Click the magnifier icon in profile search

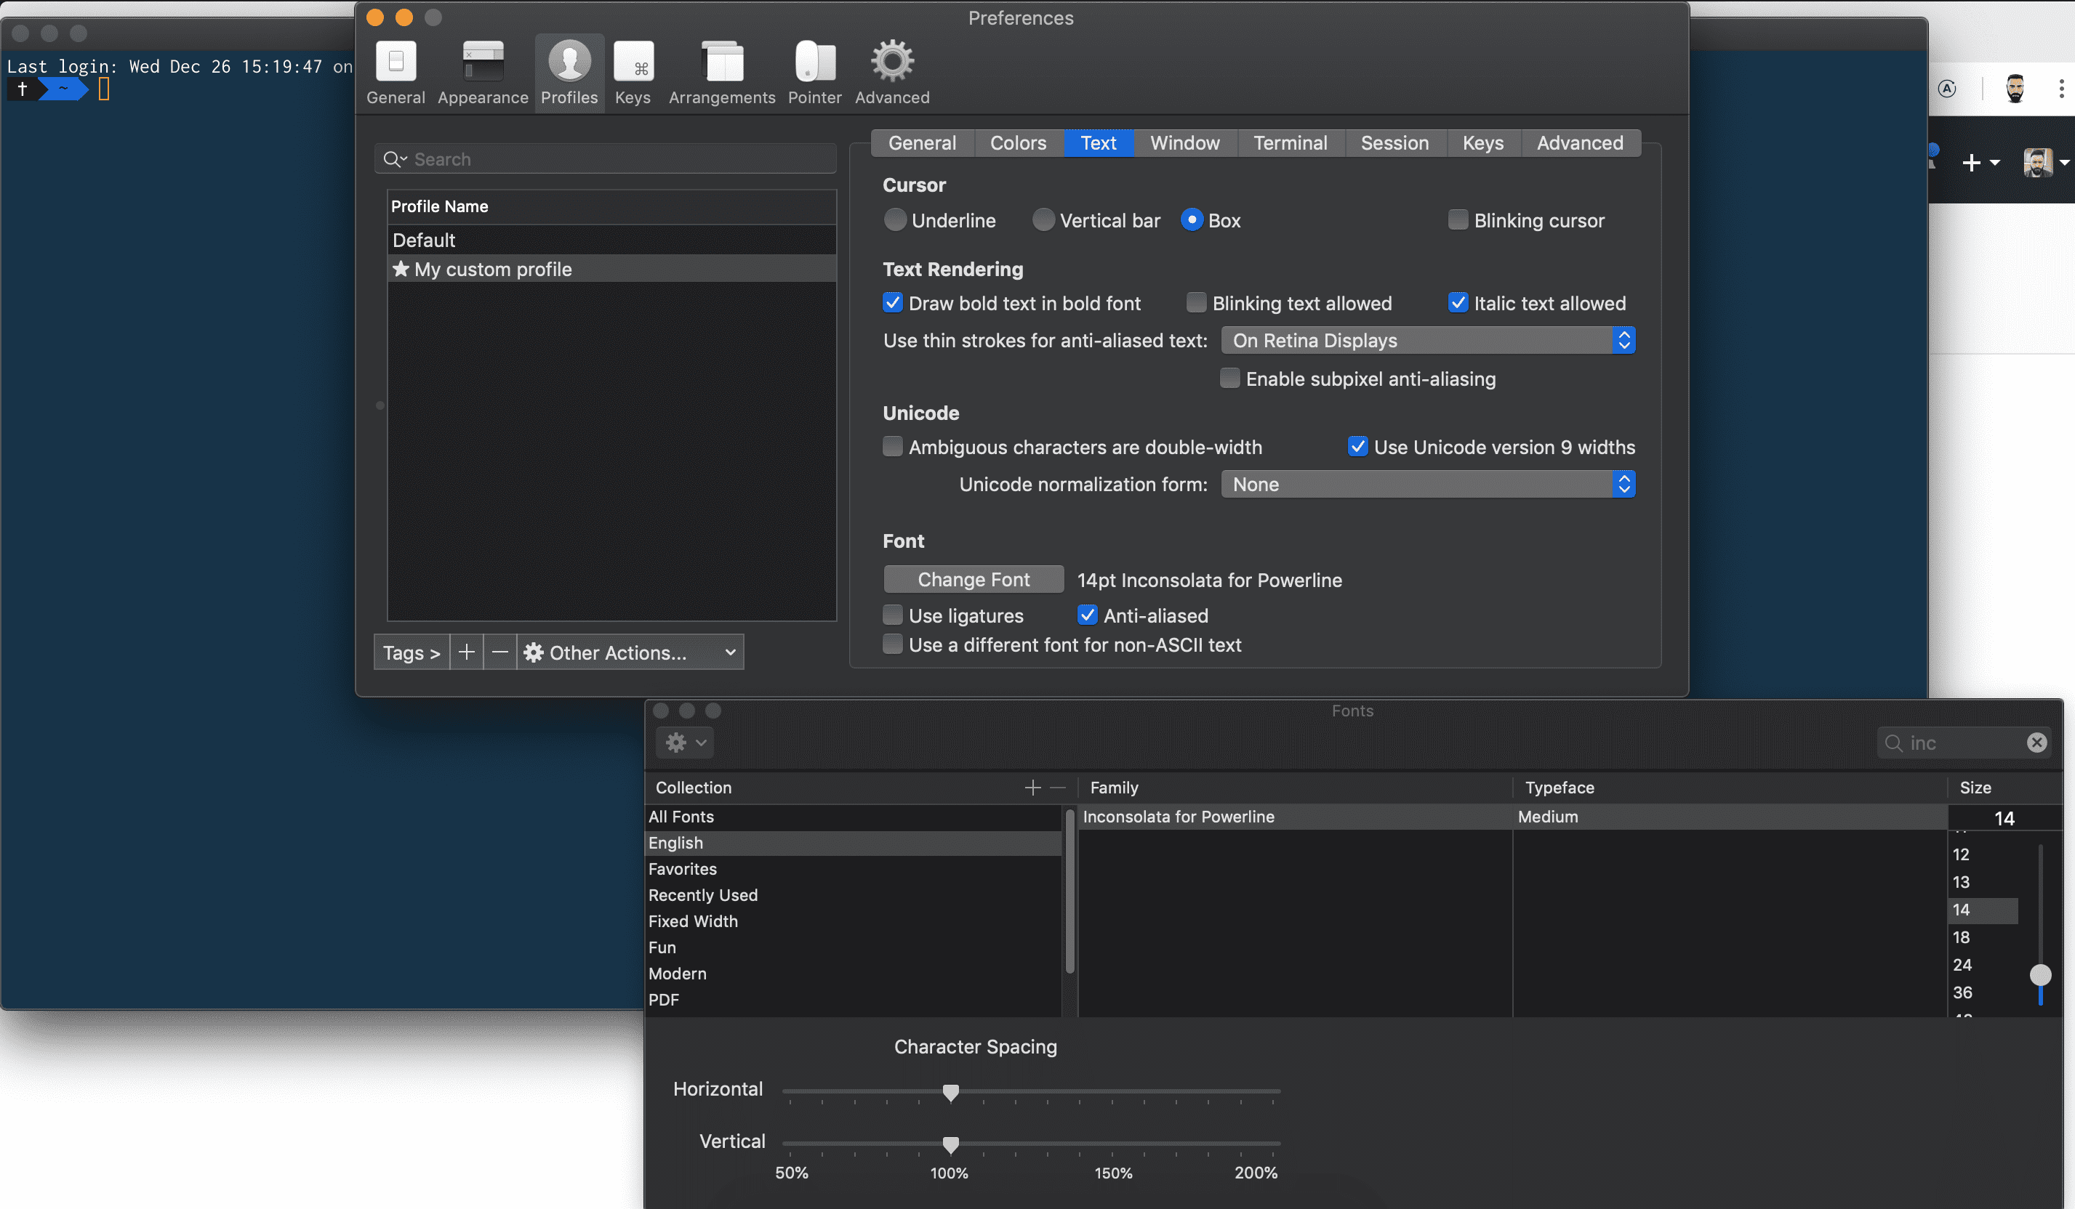pyautogui.click(x=393, y=159)
